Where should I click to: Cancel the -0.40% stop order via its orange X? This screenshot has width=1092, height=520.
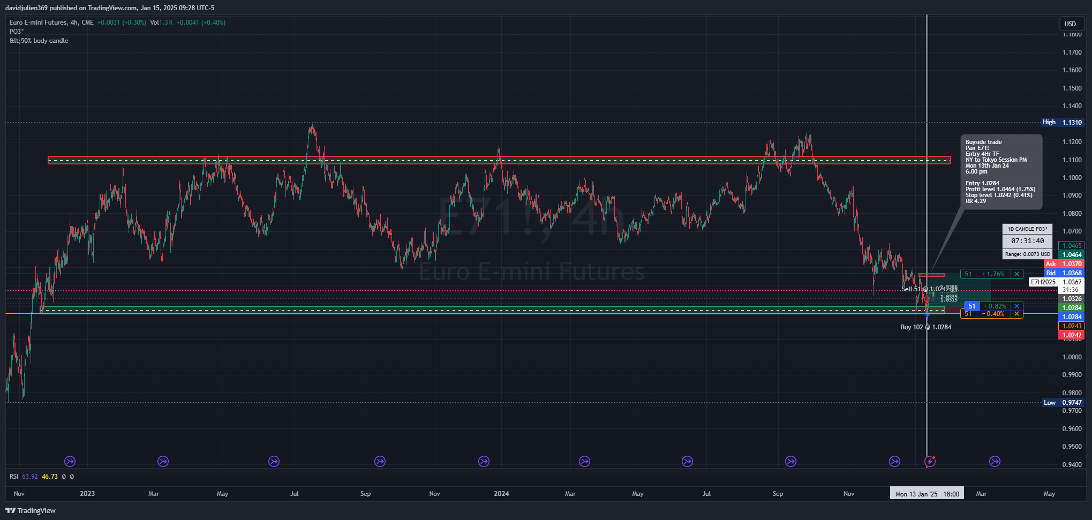(1016, 314)
